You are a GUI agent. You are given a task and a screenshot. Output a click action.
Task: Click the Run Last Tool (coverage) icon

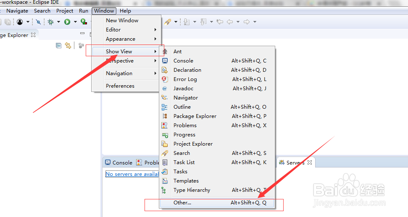[x=84, y=22]
